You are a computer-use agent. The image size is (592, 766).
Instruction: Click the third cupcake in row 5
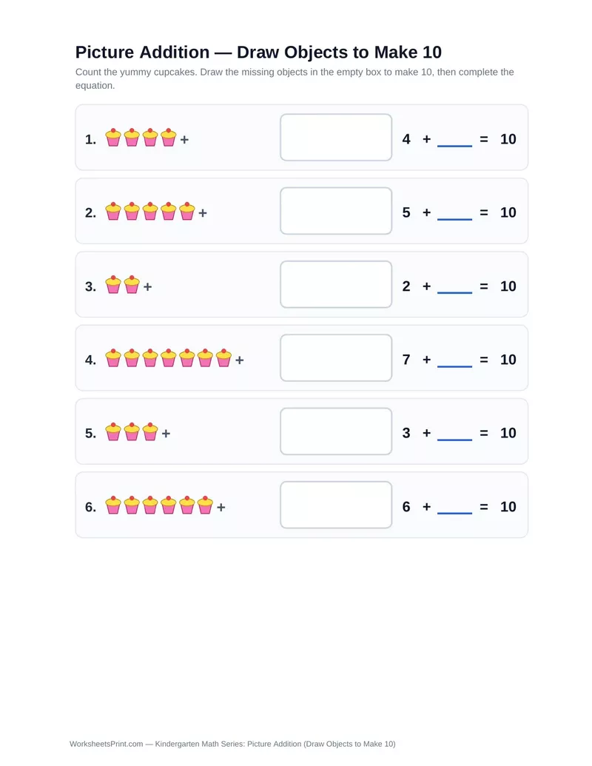click(150, 431)
